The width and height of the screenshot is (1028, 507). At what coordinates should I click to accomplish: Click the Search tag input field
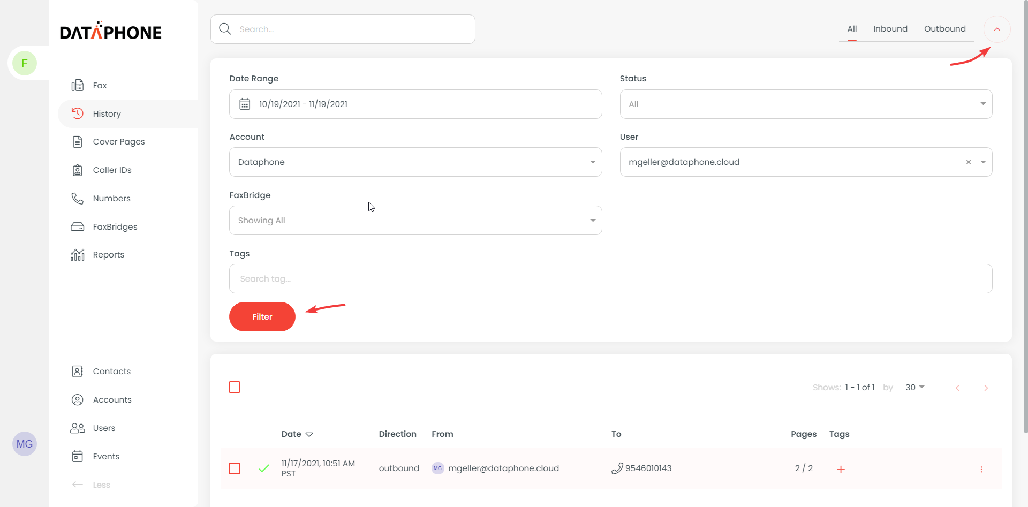[x=610, y=279]
